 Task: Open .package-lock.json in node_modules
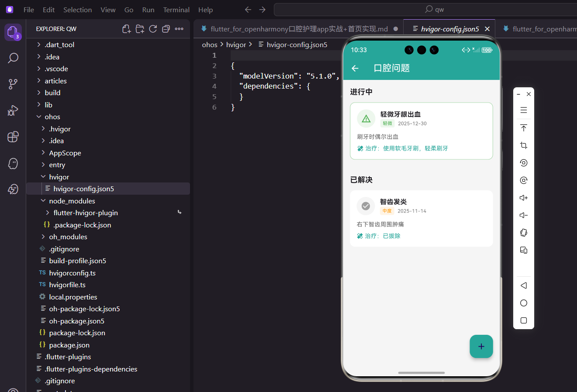(108, 225)
